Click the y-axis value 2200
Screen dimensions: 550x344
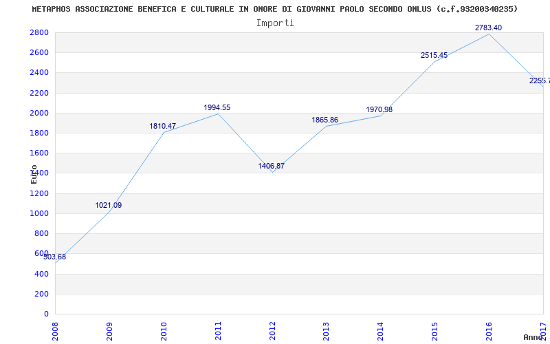tap(39, 93)
